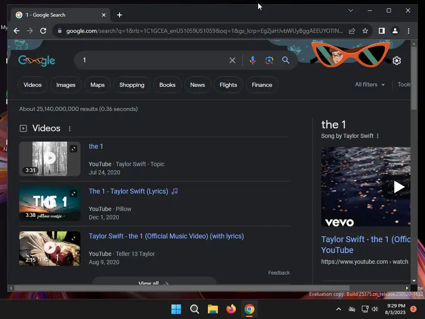Click the horizontal scrollbar thumb
The image size is (425, 319).
pos(182,288)
